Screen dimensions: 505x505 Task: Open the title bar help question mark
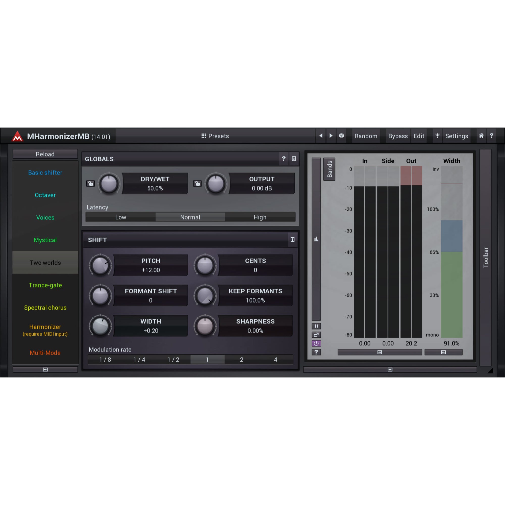[491, 136]
